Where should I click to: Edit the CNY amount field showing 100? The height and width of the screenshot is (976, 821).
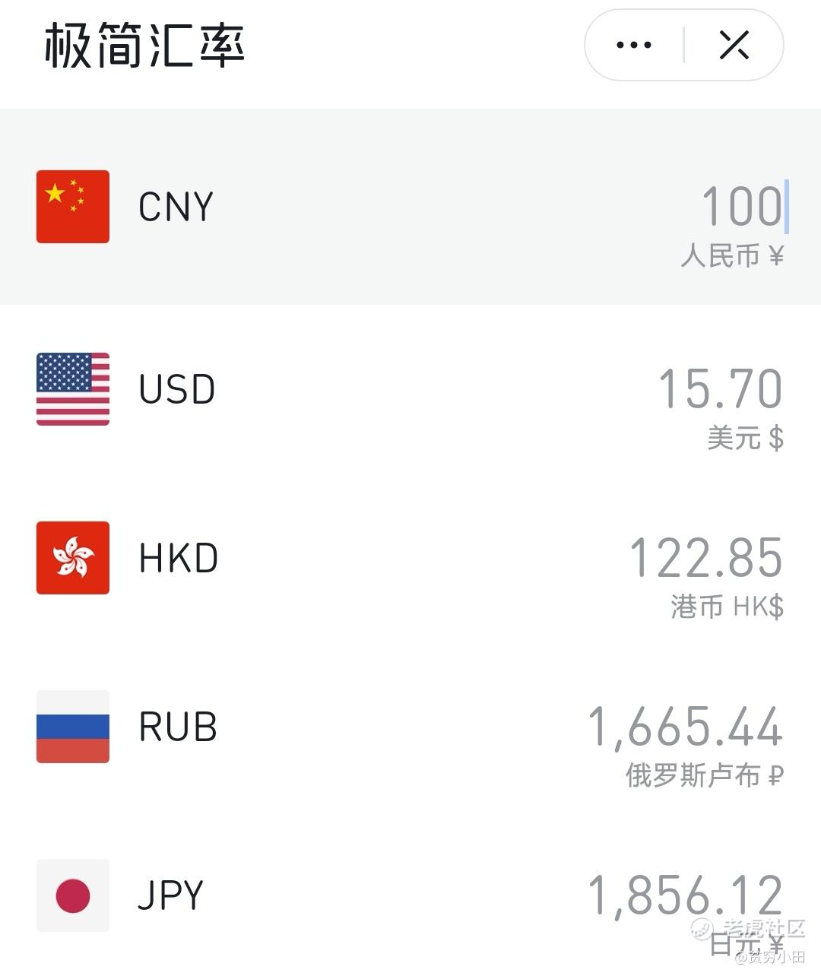tap(742, 206)
